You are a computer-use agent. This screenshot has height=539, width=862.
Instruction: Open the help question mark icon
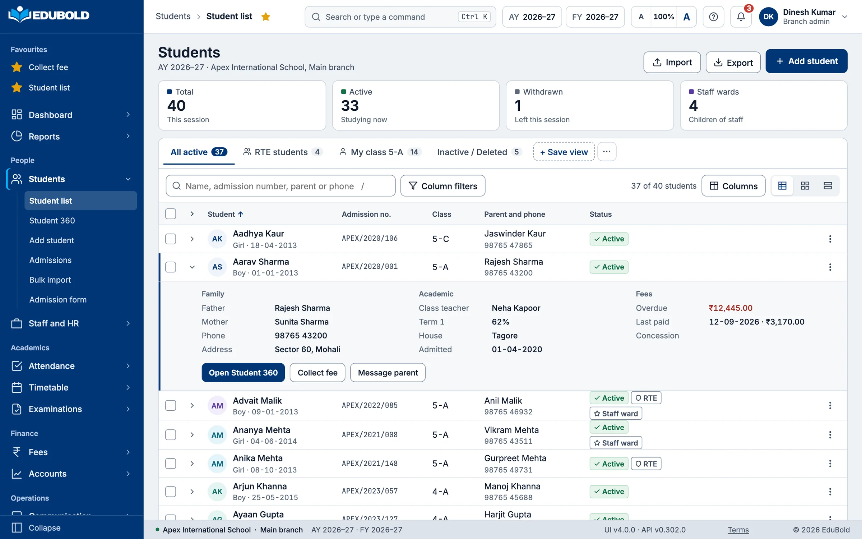[713, 17]
